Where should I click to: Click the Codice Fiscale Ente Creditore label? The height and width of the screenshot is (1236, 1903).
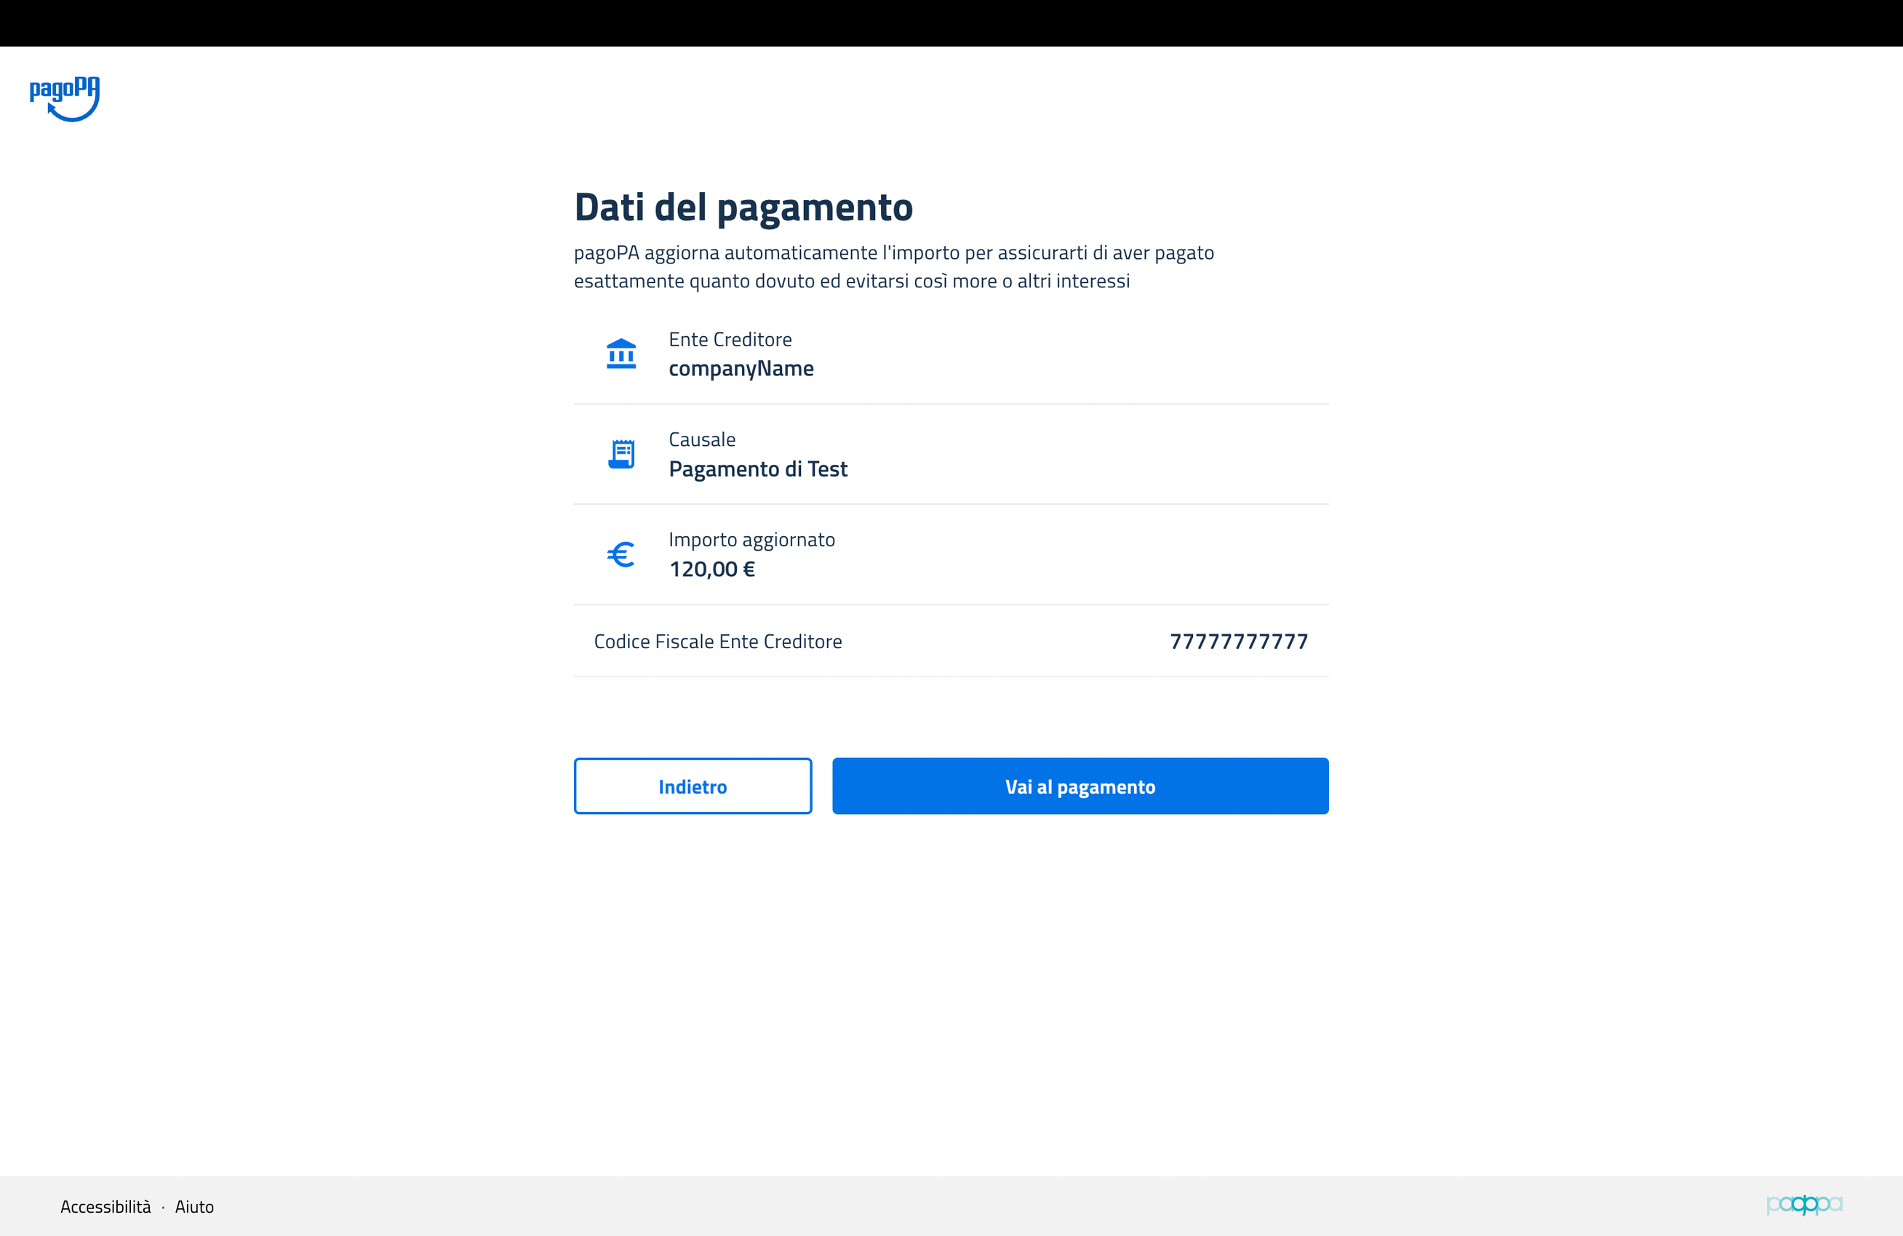coord(717,641)
